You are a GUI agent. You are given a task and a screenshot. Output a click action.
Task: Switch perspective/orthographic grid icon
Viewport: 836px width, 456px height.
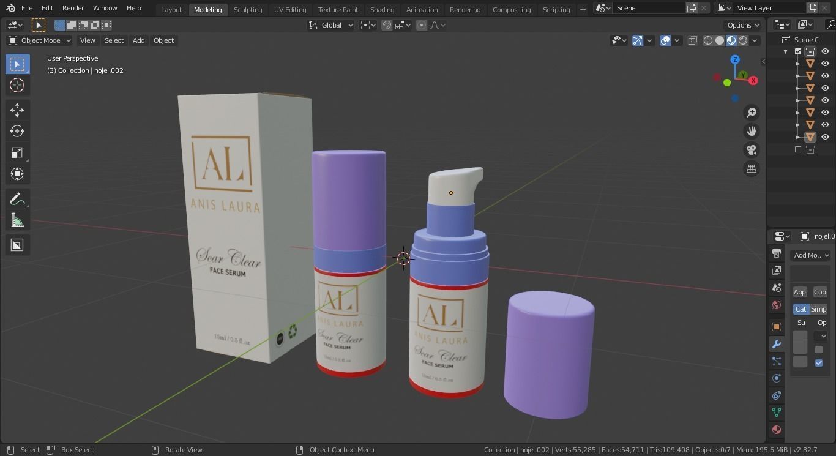point(752,169)
